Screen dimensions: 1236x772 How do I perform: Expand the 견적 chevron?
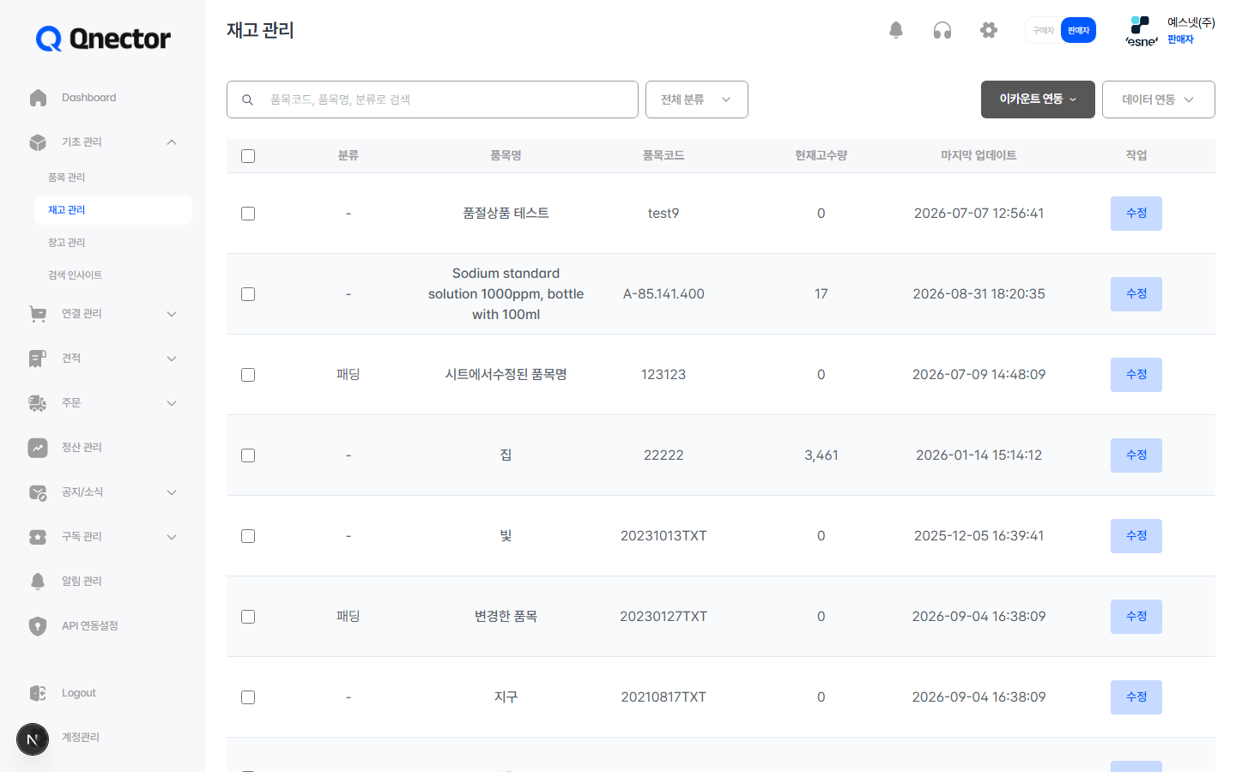click(172, 359)
